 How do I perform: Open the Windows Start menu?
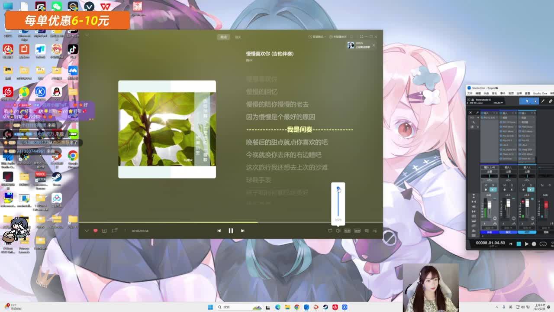(210, 307)
